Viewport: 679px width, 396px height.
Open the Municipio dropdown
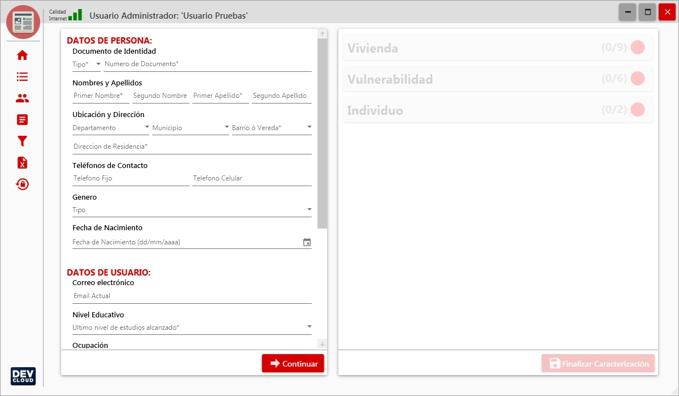pyautogui.click(x=190, y=128)
